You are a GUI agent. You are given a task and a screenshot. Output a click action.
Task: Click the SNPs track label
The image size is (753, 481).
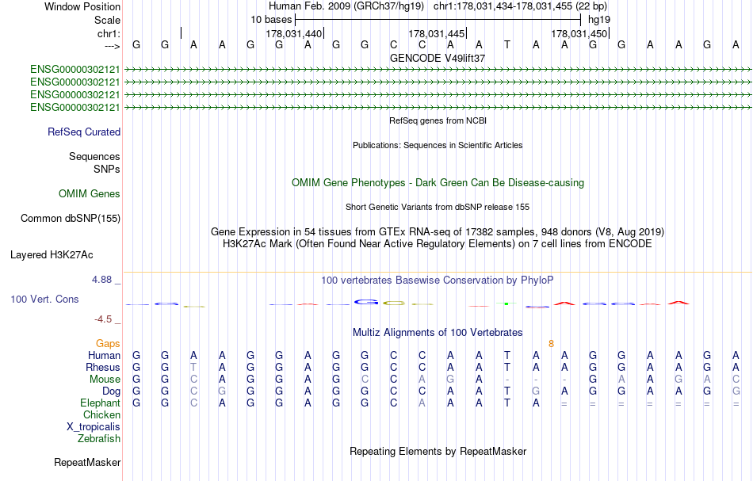point(107,169)
